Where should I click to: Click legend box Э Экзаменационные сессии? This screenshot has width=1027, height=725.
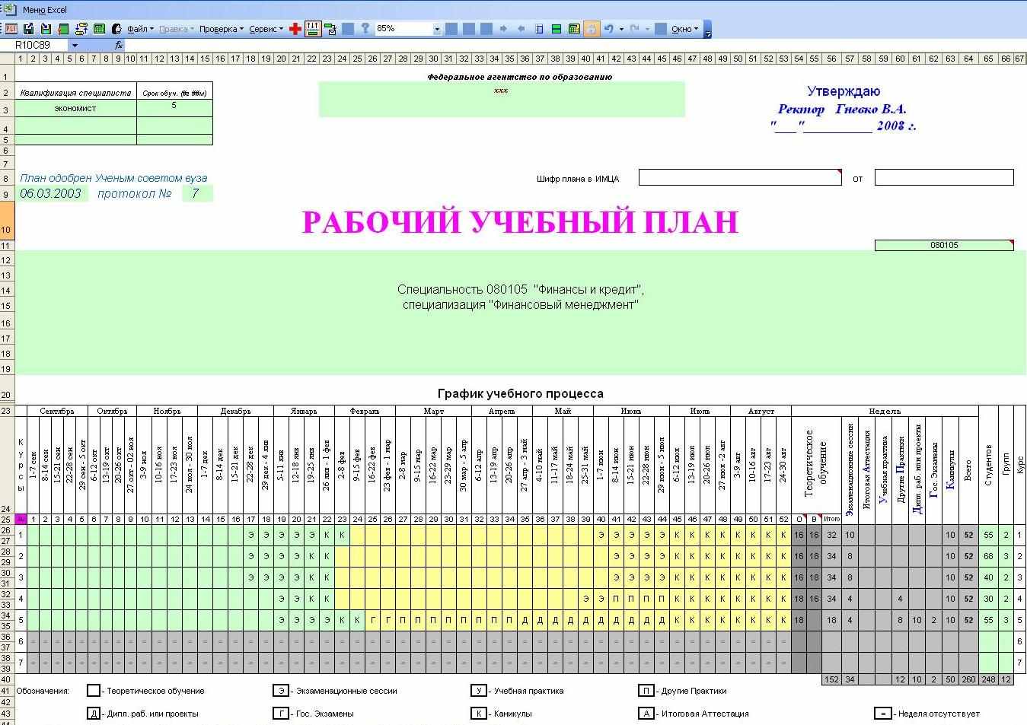tap(280, 691)
